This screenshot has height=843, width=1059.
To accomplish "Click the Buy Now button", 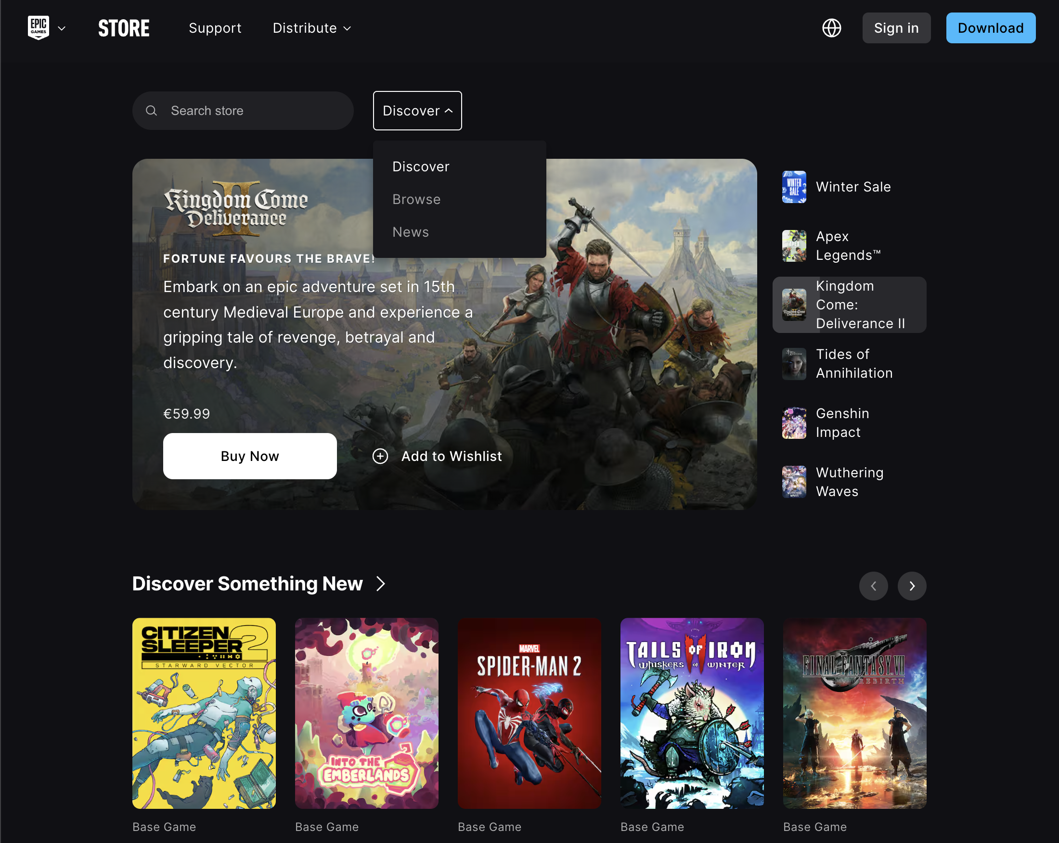I will pos(249,456).
